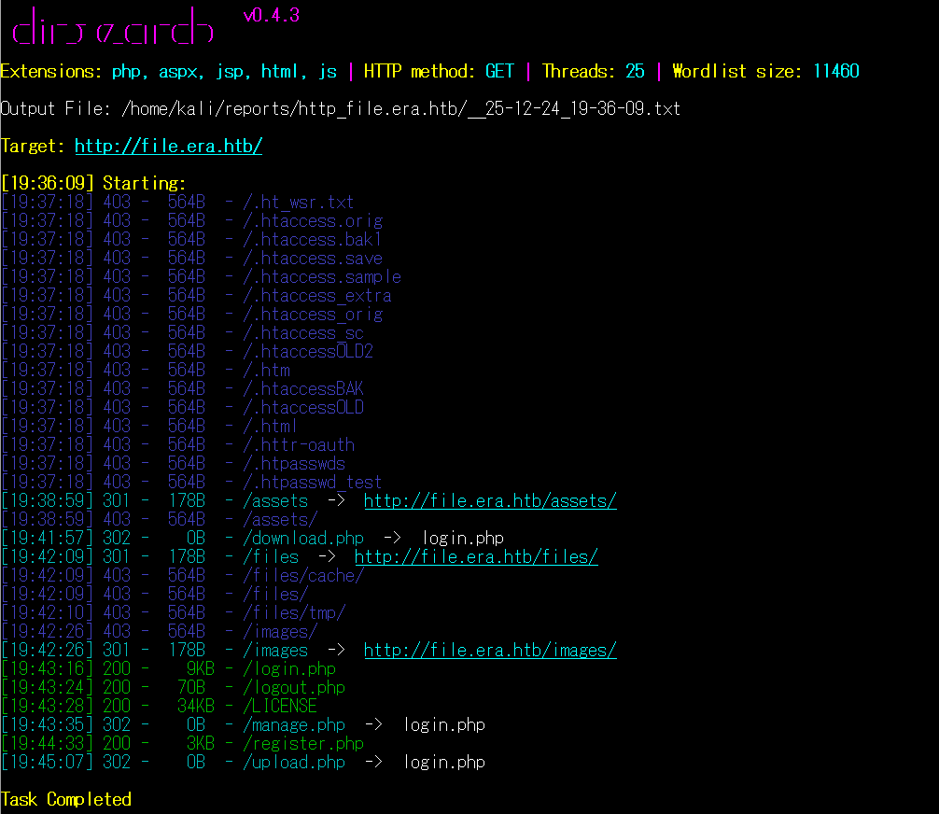Select the /manage.php result path
The height and width of the screenshot is (814, 939).
click(x=294, y=725)
